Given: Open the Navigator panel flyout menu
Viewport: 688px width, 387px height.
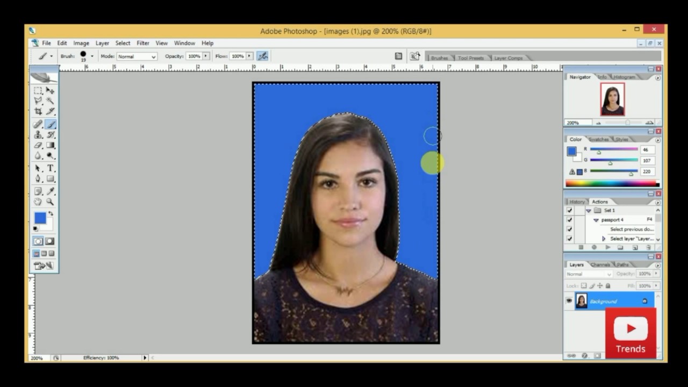Looking at the screenshot, I should click(x=658, y=77).
